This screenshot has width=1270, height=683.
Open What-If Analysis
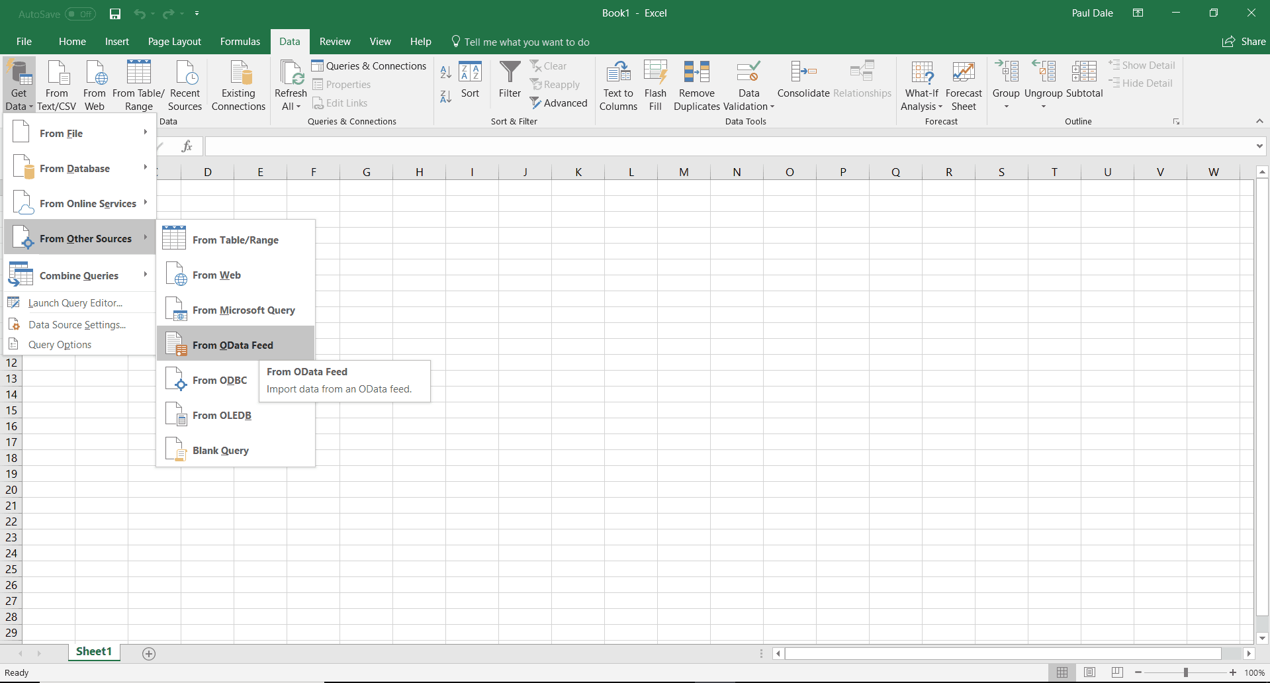click(x=922, y=85)
